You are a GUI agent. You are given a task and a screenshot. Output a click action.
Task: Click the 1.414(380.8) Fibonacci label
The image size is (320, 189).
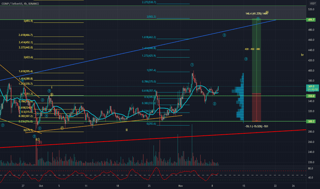[25, 79]
